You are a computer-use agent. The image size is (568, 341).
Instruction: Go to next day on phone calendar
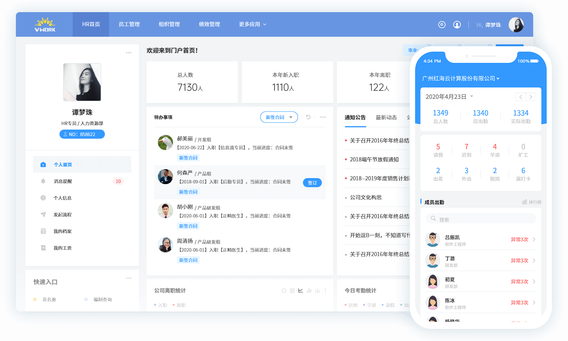(x=531, y=97)
